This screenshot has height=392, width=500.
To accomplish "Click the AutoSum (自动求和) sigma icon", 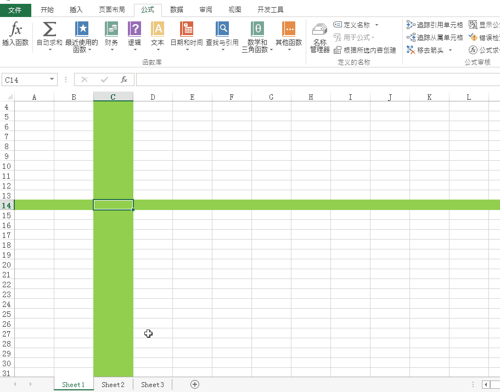I will pyautogui.click(x=49, y=29).
